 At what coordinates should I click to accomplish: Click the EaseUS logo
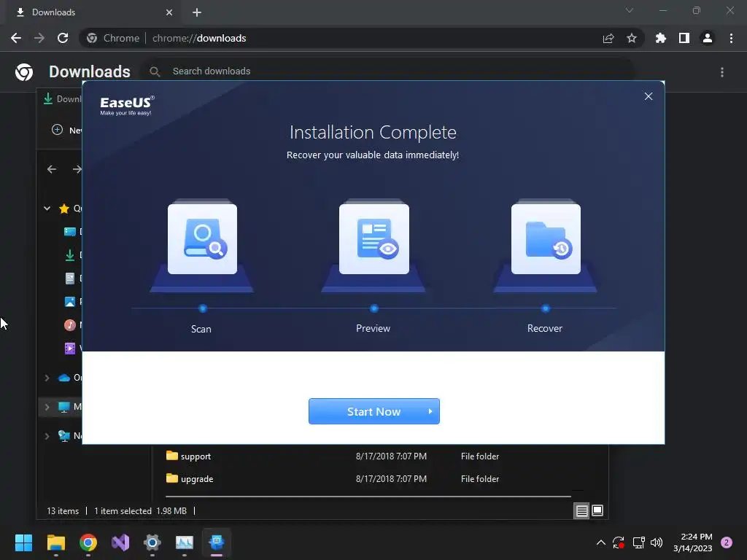[127, 105]
